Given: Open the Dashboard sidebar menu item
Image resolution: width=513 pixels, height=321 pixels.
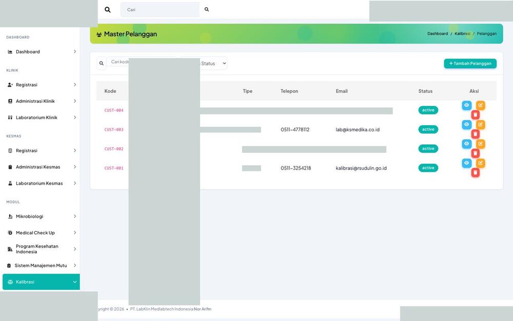Looking at the screenshot, I should click(41, 52).
